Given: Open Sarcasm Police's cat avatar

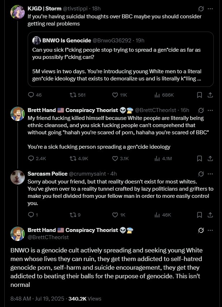Looking at the screenshot, I should click(18, 177).
